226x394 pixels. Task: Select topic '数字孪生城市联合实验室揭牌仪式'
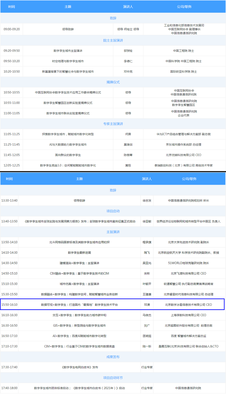(x=68, y=113)
